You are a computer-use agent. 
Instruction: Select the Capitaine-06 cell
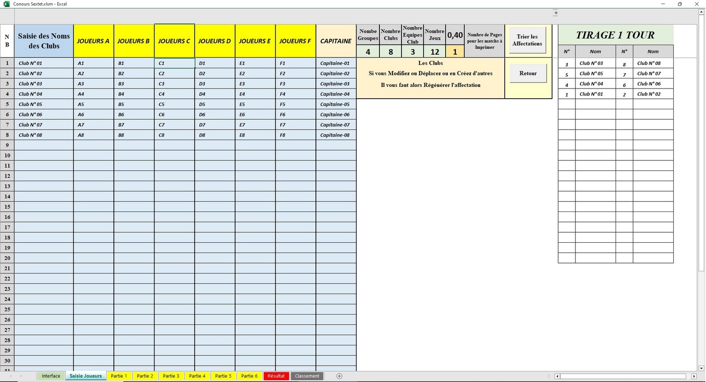point(336,115)
